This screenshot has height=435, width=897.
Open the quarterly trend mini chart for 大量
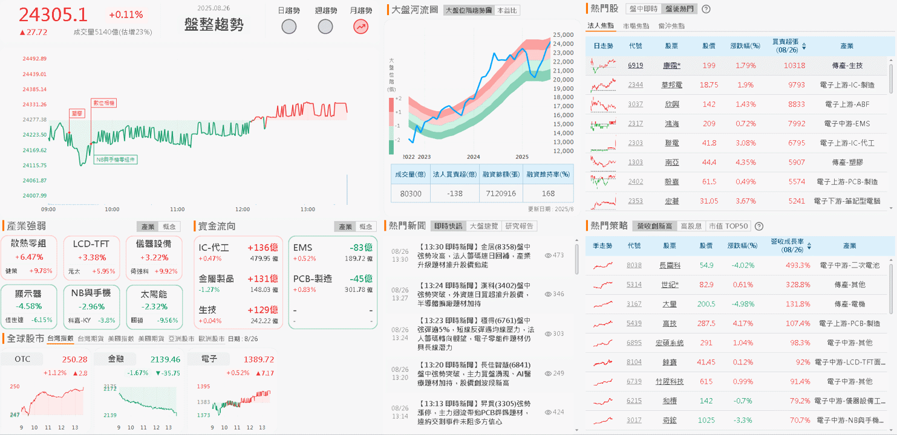pos(603,304)
